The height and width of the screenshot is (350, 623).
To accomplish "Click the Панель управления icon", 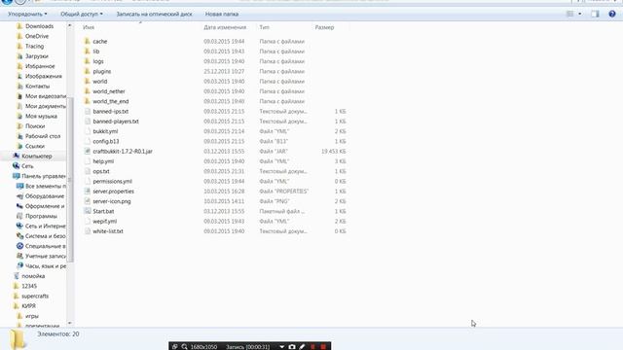I will [x=17, y=176].
